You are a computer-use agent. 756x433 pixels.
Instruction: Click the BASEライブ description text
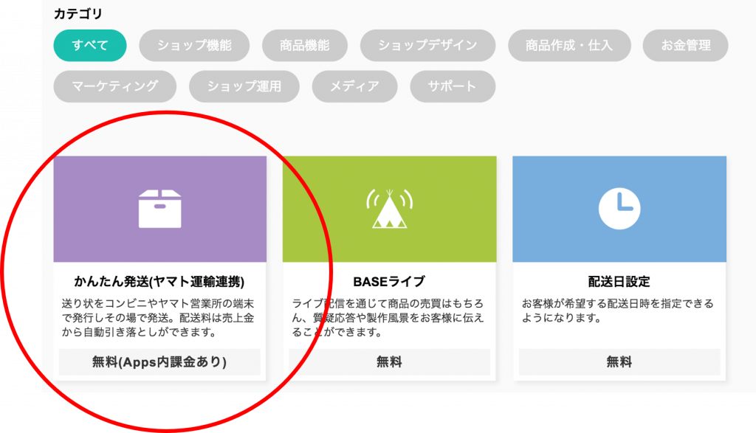coord(388,318)
